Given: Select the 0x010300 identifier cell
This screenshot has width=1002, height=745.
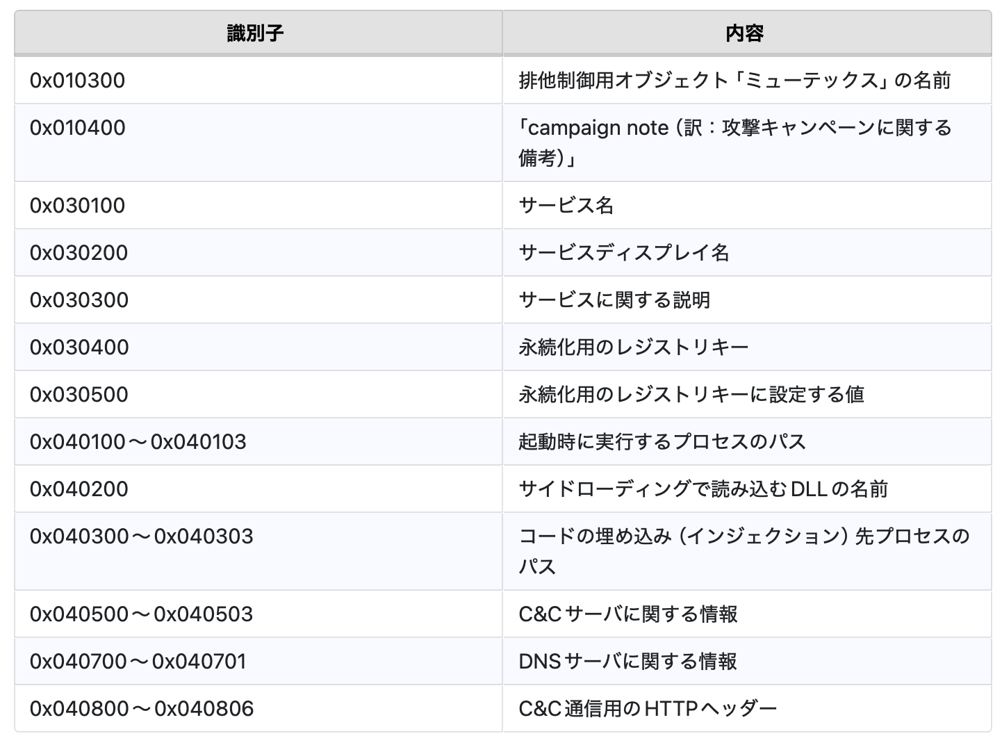Looking at the screenshot, I should [x=78, y=81].
